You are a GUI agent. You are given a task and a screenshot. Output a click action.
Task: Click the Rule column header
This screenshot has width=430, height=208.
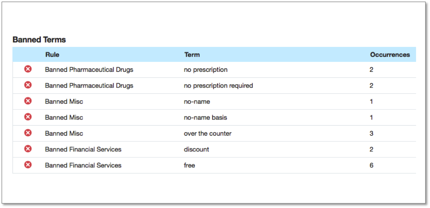pos(53,55)
